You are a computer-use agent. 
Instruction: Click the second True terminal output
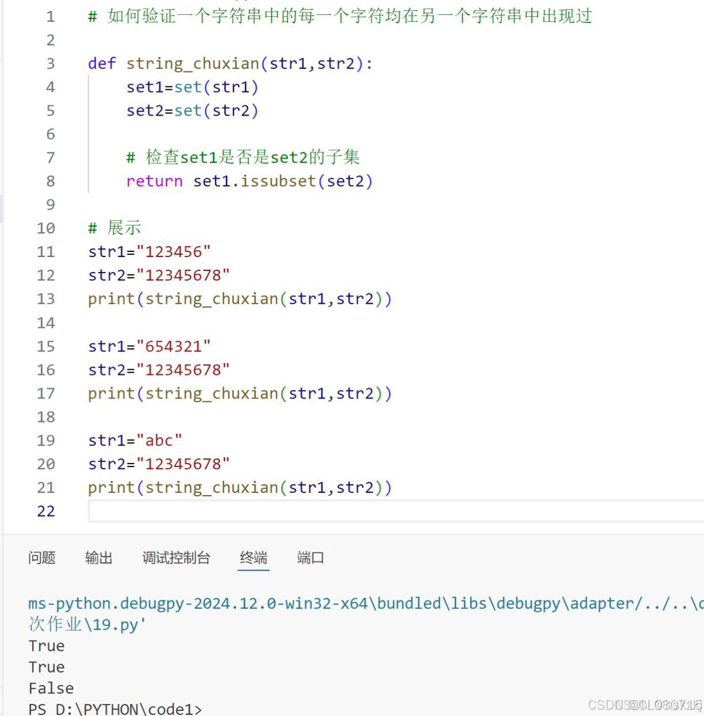click(47, 667)
